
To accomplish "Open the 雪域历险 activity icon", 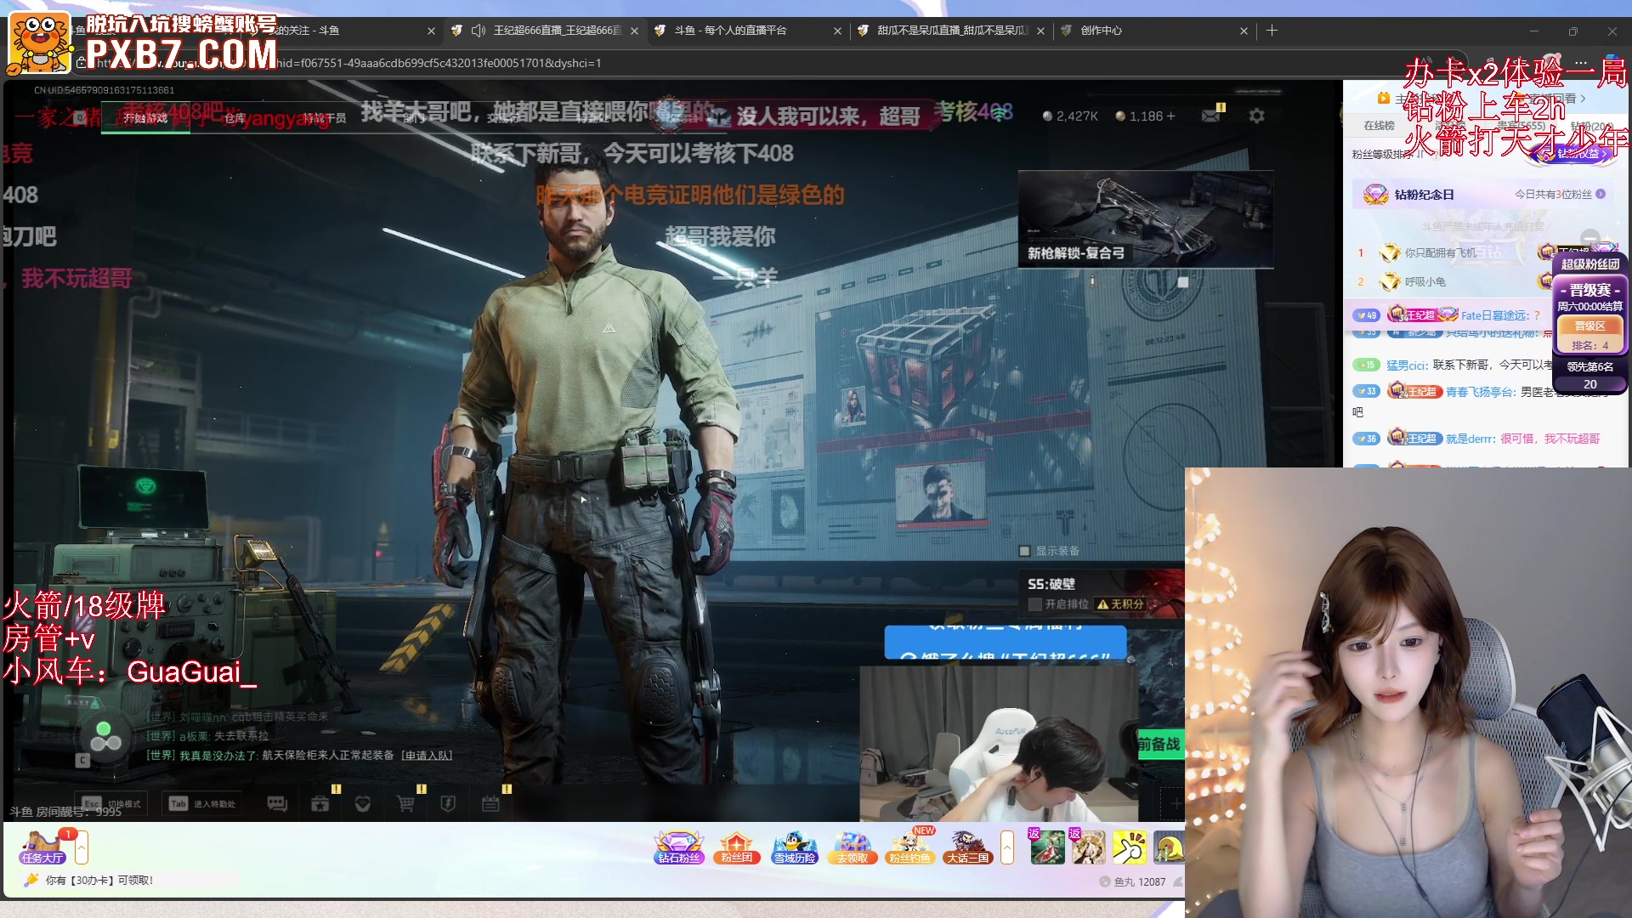I will tap(795, 847).
